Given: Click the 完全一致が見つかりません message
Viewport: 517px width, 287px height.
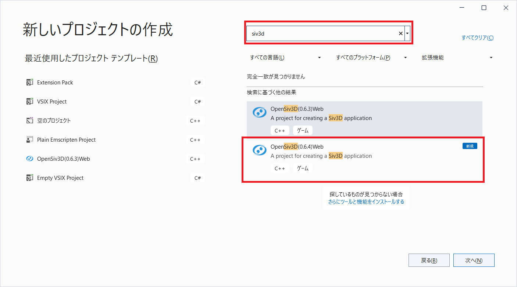Looking at the screenshot, I should 276,77.
